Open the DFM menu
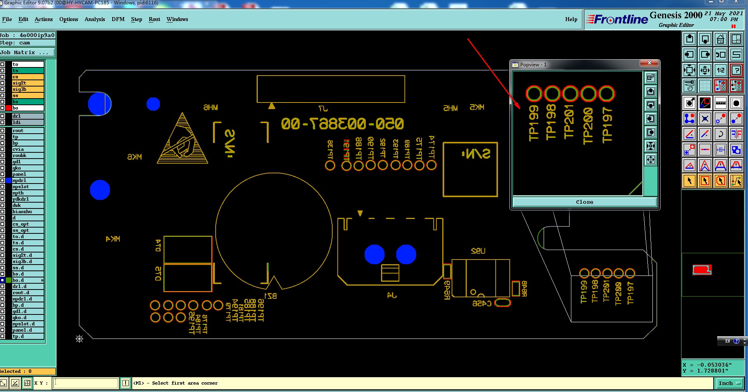Viewport: 748px width, 392px height. point(118,19)
